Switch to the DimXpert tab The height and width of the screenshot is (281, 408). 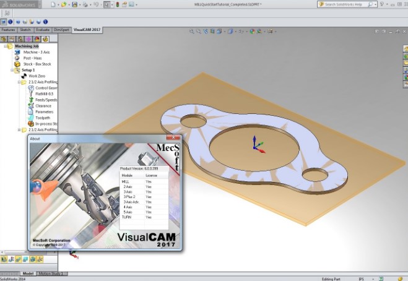(61, 30)
